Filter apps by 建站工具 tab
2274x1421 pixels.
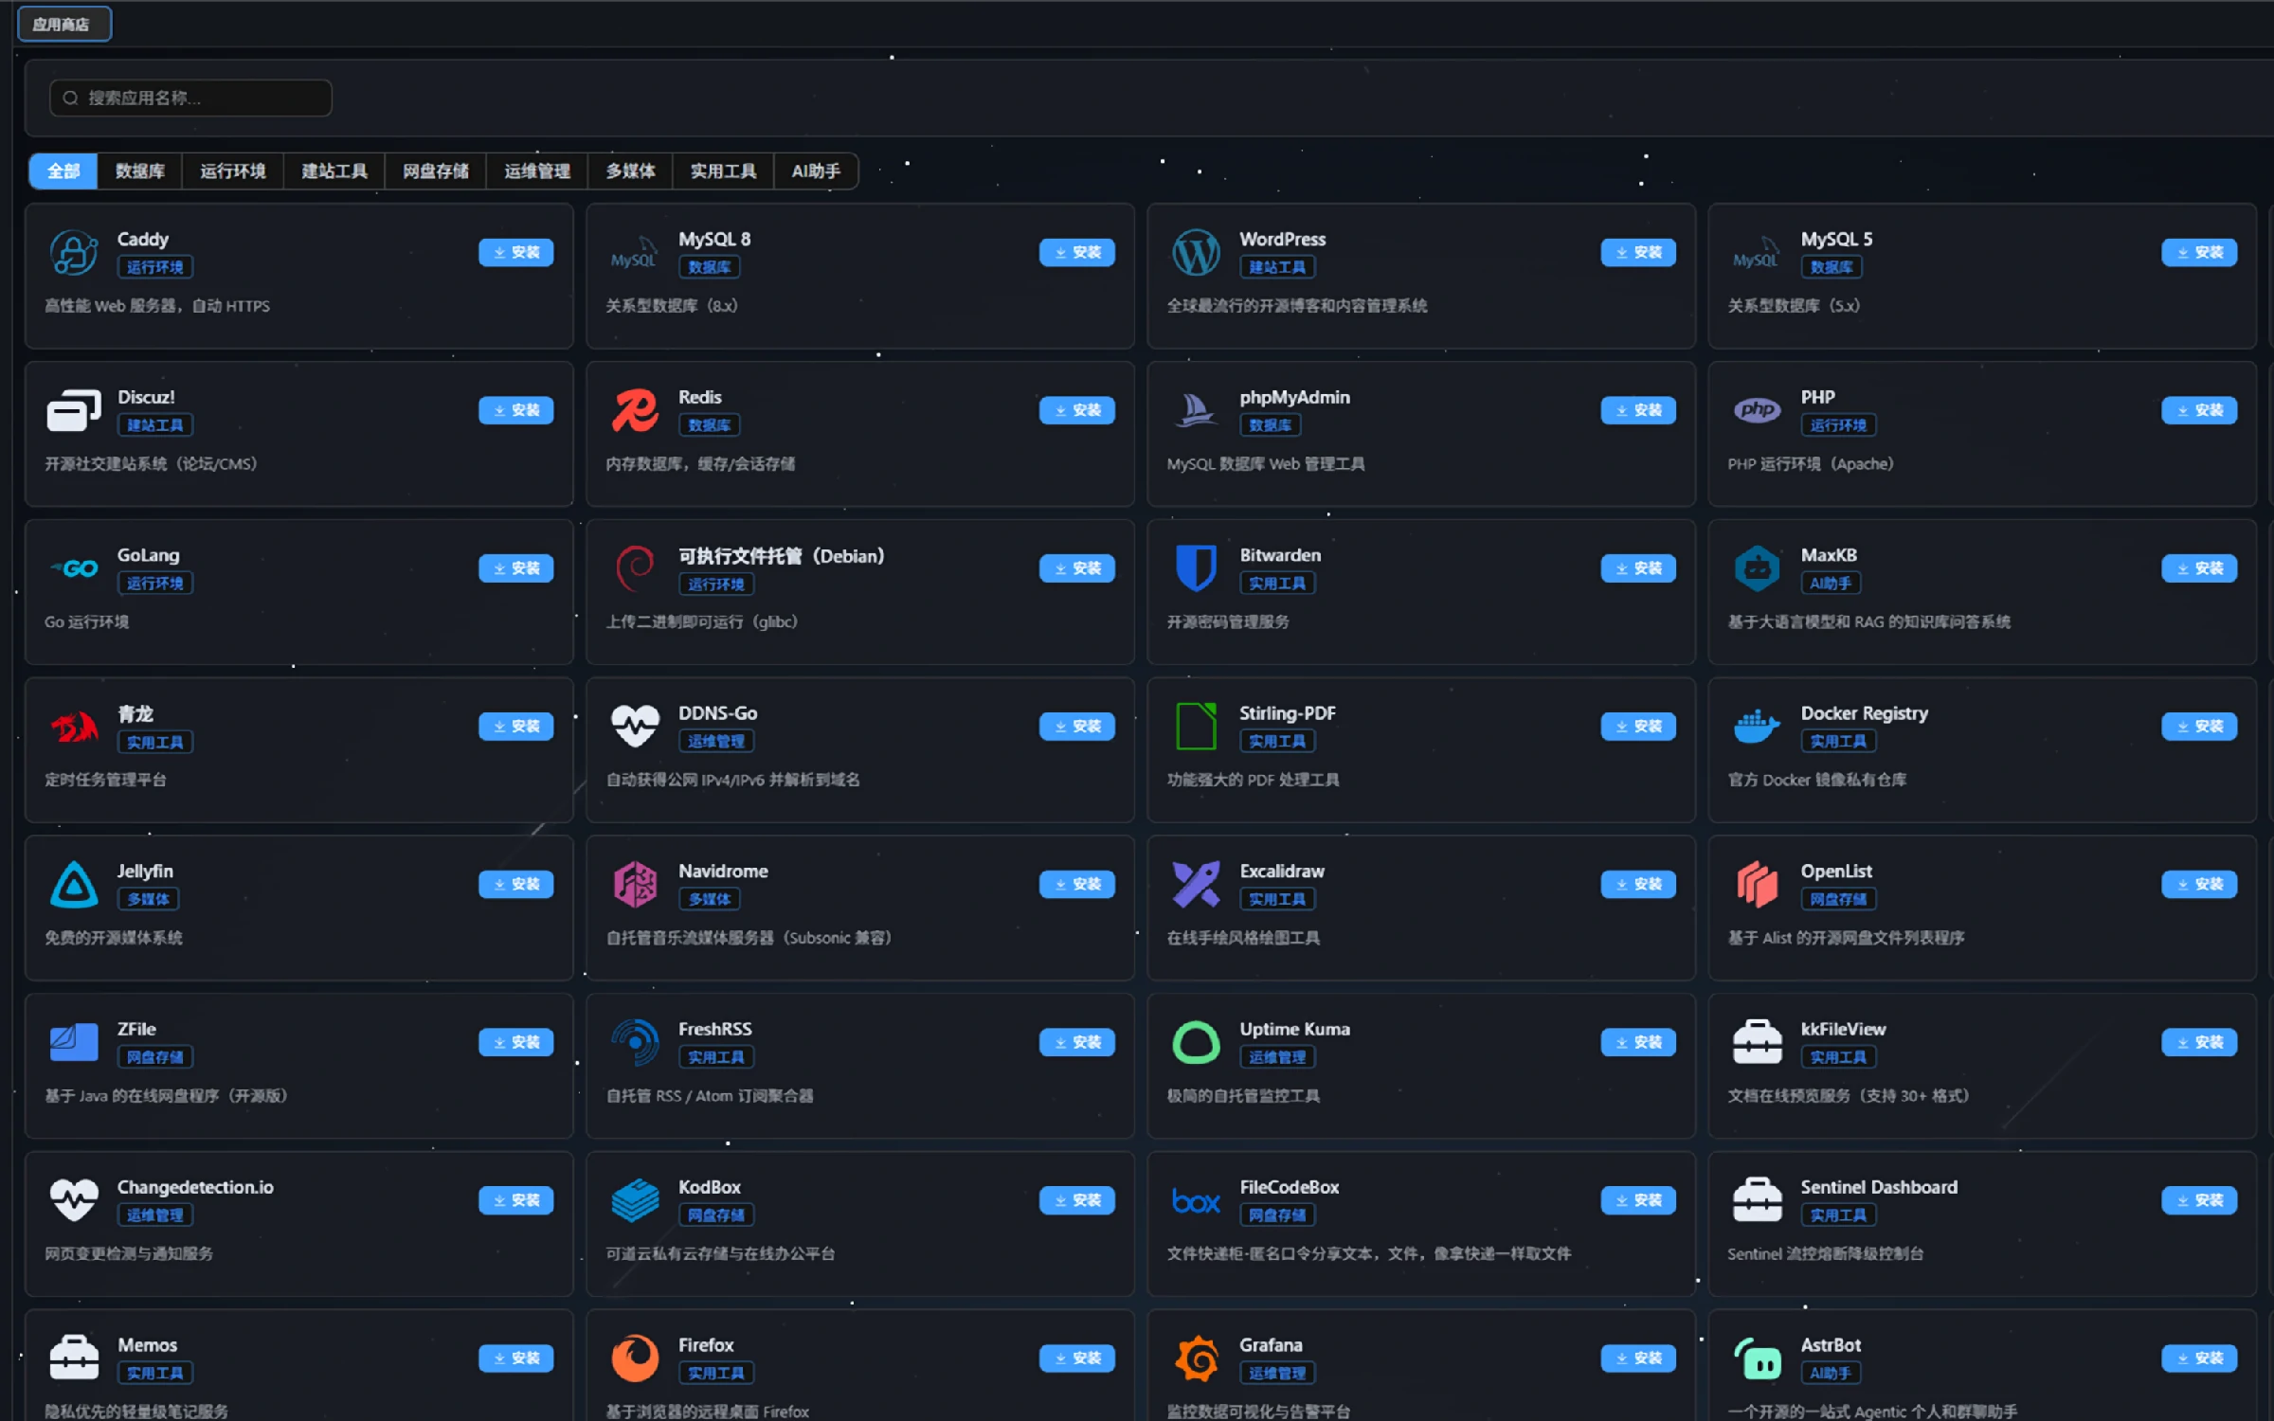[334, 171]
